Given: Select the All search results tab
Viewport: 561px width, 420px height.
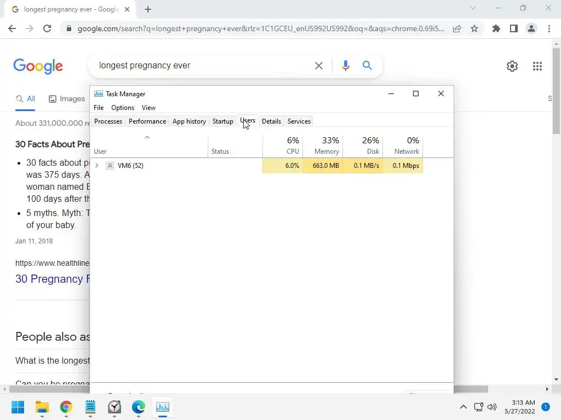Looking at the screenshot, I should pos(25,99).
